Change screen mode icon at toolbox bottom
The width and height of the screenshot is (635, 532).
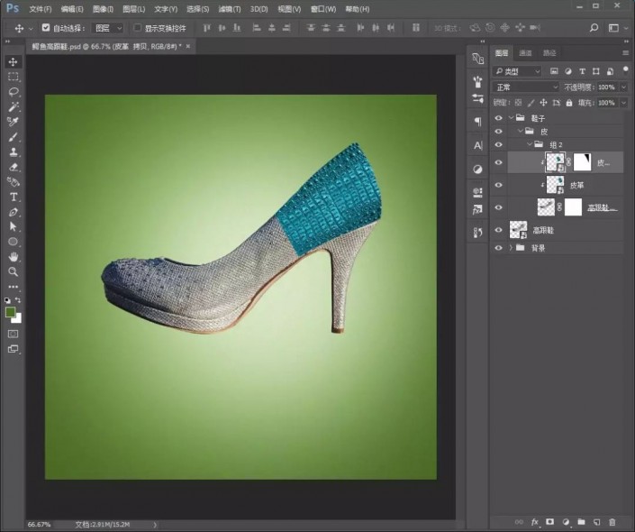coord(13,349)
